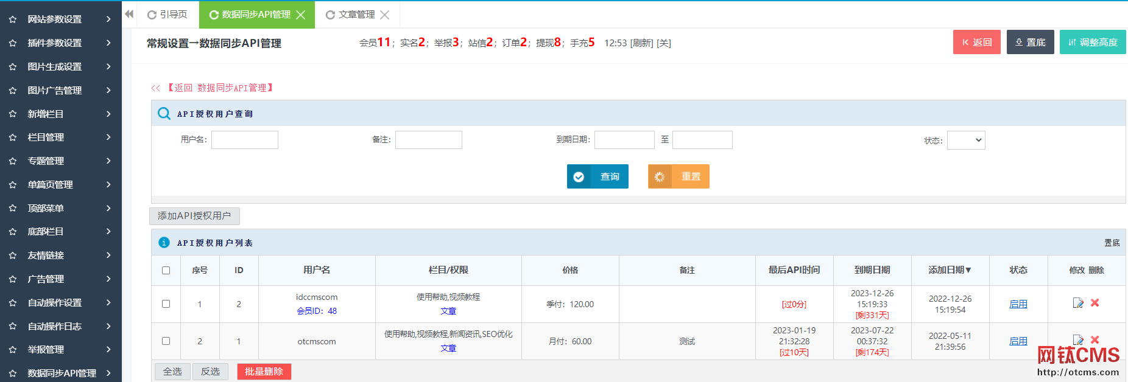Screen dimensions: 1128x382
Task: Click the blue 查询 button
Action: pos(597,176)
